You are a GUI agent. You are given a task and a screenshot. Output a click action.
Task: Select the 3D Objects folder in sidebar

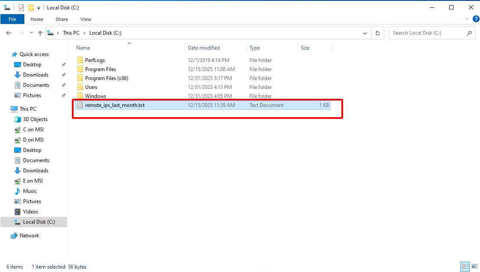pyautogui.click(x=35, y=119)
